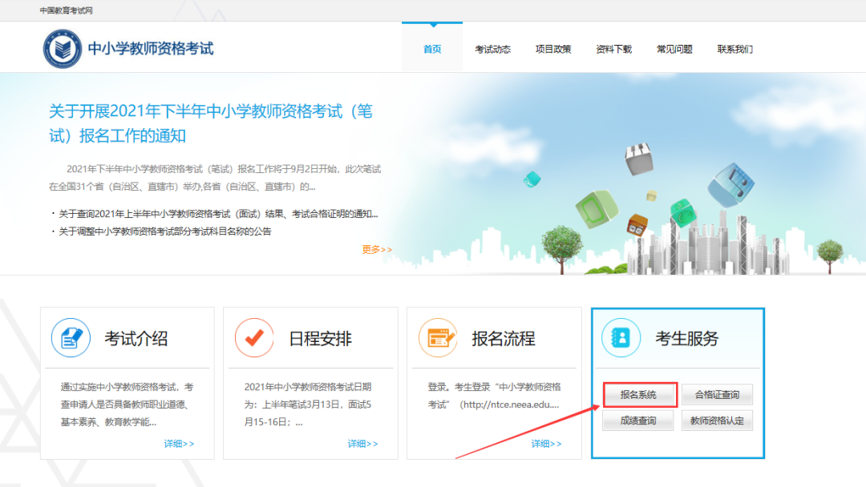Click the subject name adjustment announcement link
This screenshot has width=866, height=487.
(160, 231)
